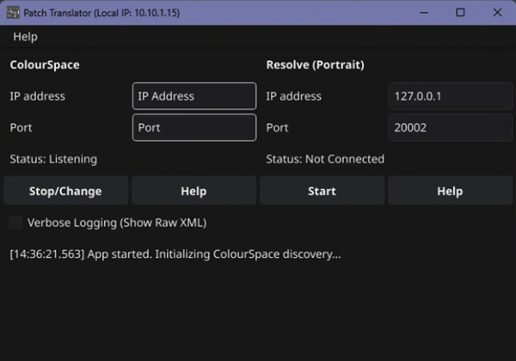Screen dimensions: 516x361
Task: Click the ColourSpace Port input field
Action: 193,127
